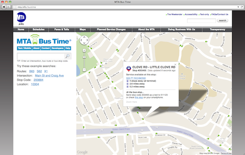Select the Help tab

coord(68,48)
